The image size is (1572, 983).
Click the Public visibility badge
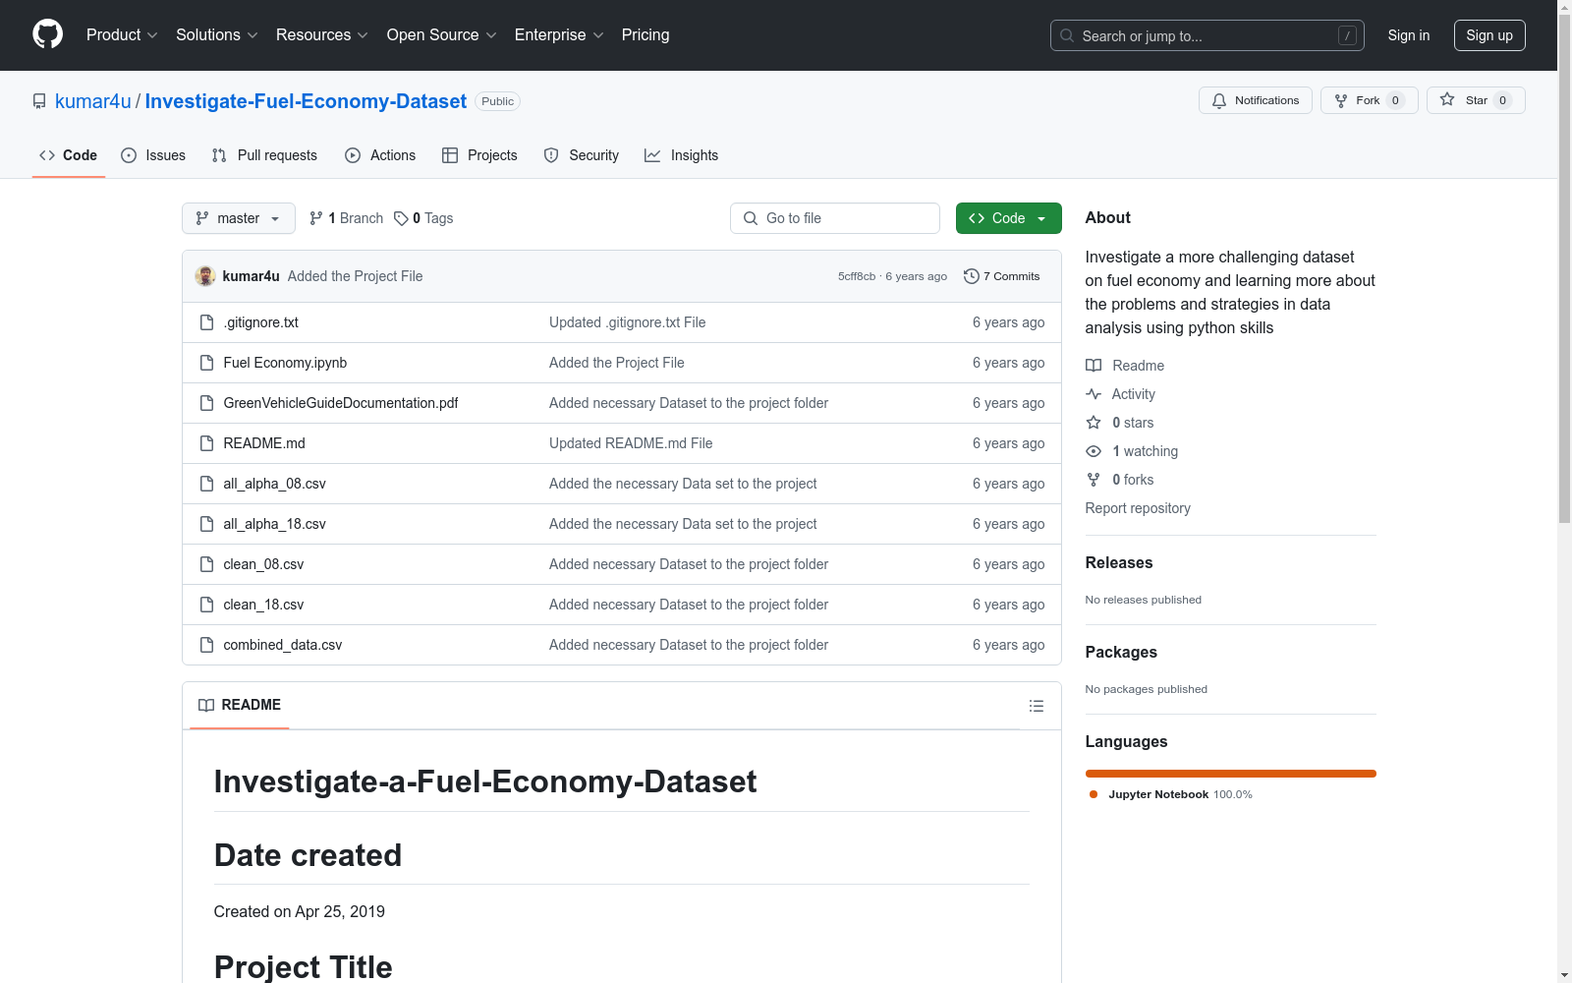498,101
